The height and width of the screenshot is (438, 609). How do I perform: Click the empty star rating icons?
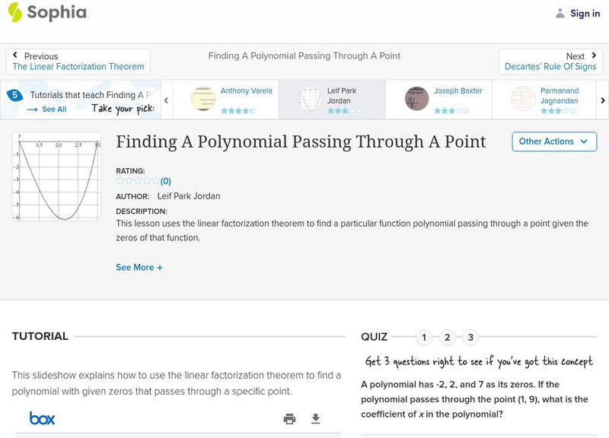point(138,181)
